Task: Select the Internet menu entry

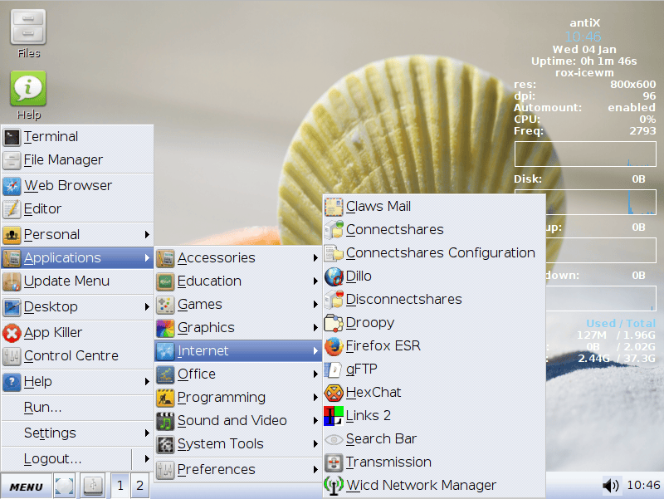Action: pos(238,350)
